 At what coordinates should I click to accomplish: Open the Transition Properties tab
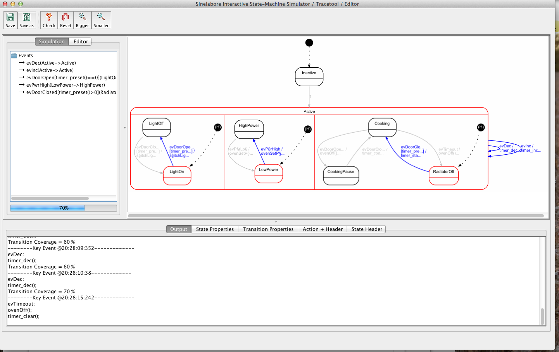pyautogui.click(x=268, y=229)
